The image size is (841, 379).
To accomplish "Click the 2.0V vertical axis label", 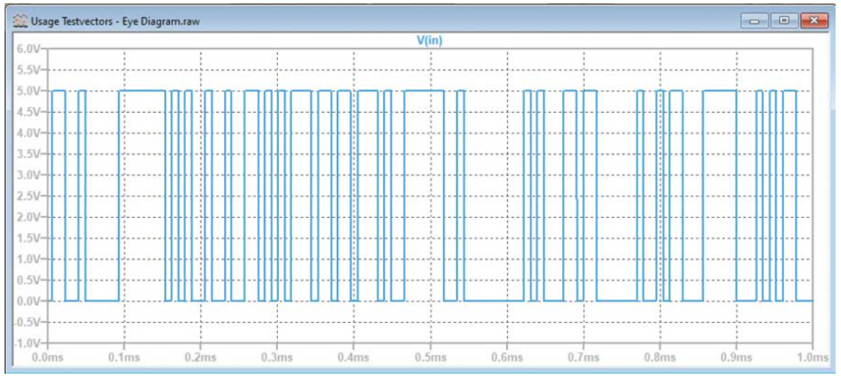I will [30, 217].
